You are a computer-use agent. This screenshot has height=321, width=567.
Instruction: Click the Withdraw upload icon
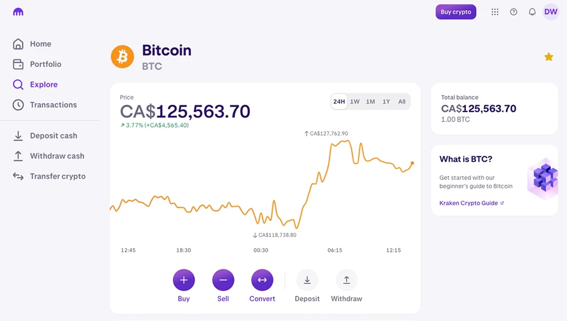point(346,280)
